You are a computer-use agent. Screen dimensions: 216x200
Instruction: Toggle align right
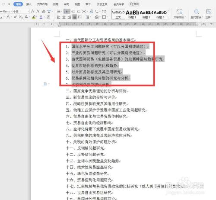[x=69, y=17]
